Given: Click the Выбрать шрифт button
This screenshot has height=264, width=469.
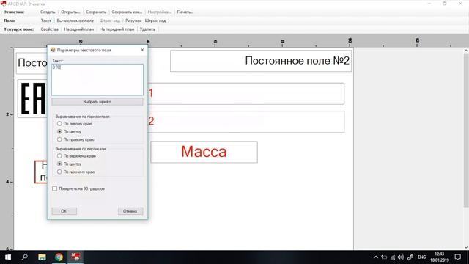Looking at the screenshot, I should 97,102.
